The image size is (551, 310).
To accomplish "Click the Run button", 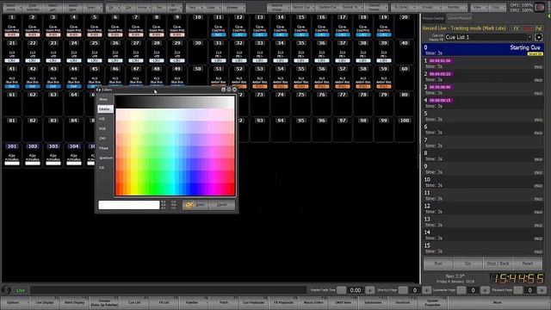I will 438,263.
